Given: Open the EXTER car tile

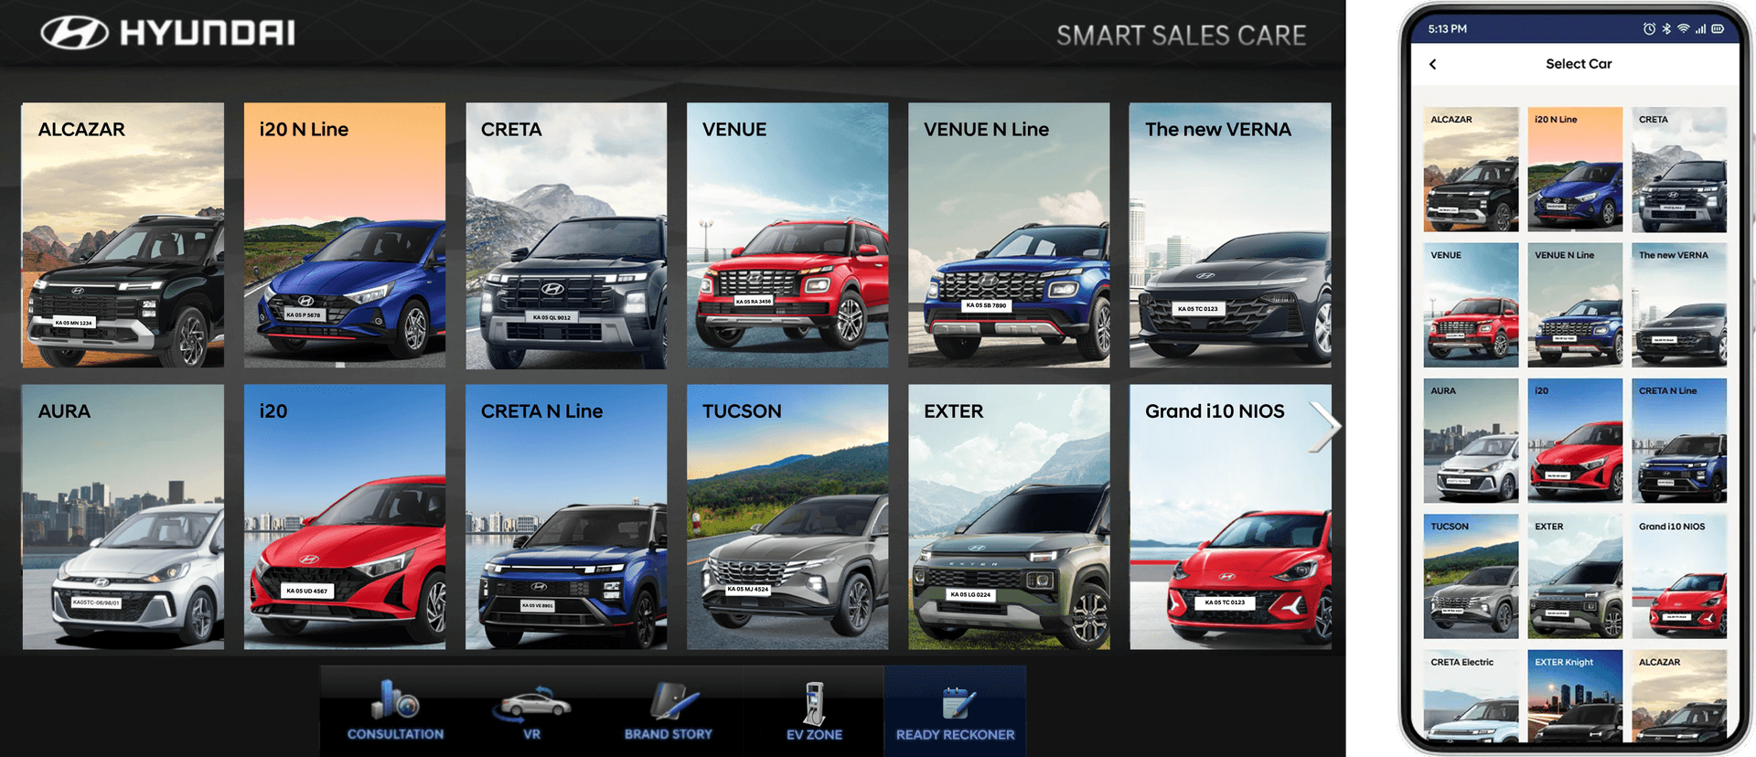Looking at the screenshot, I should click(x=1009, y=517).
